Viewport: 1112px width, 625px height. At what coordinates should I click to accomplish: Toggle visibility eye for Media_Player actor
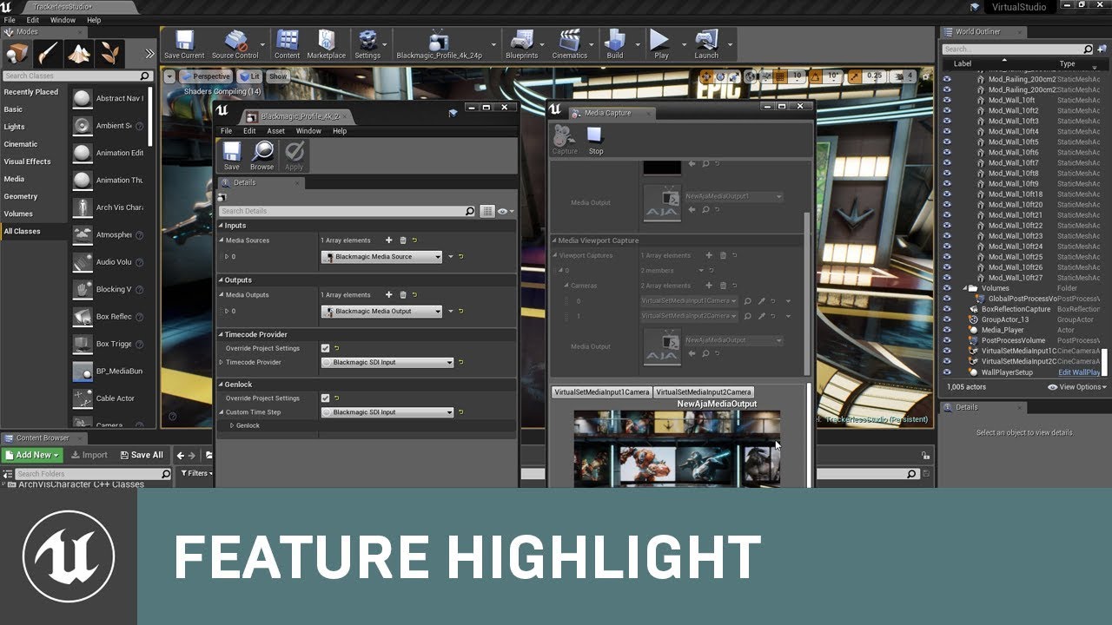click(947, 330)
